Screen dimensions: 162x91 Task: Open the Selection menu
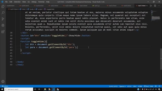pos(17,2)
